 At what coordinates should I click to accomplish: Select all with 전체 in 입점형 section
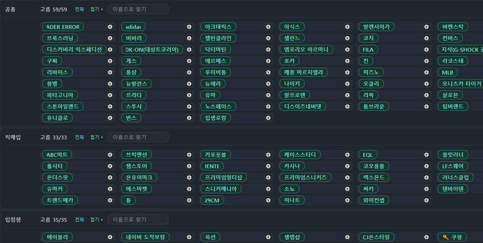pyautogui.click(x=79, y=219)
